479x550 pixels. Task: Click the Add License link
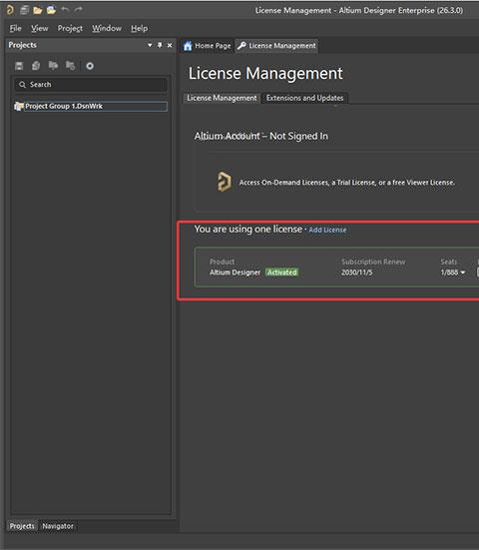327,231
